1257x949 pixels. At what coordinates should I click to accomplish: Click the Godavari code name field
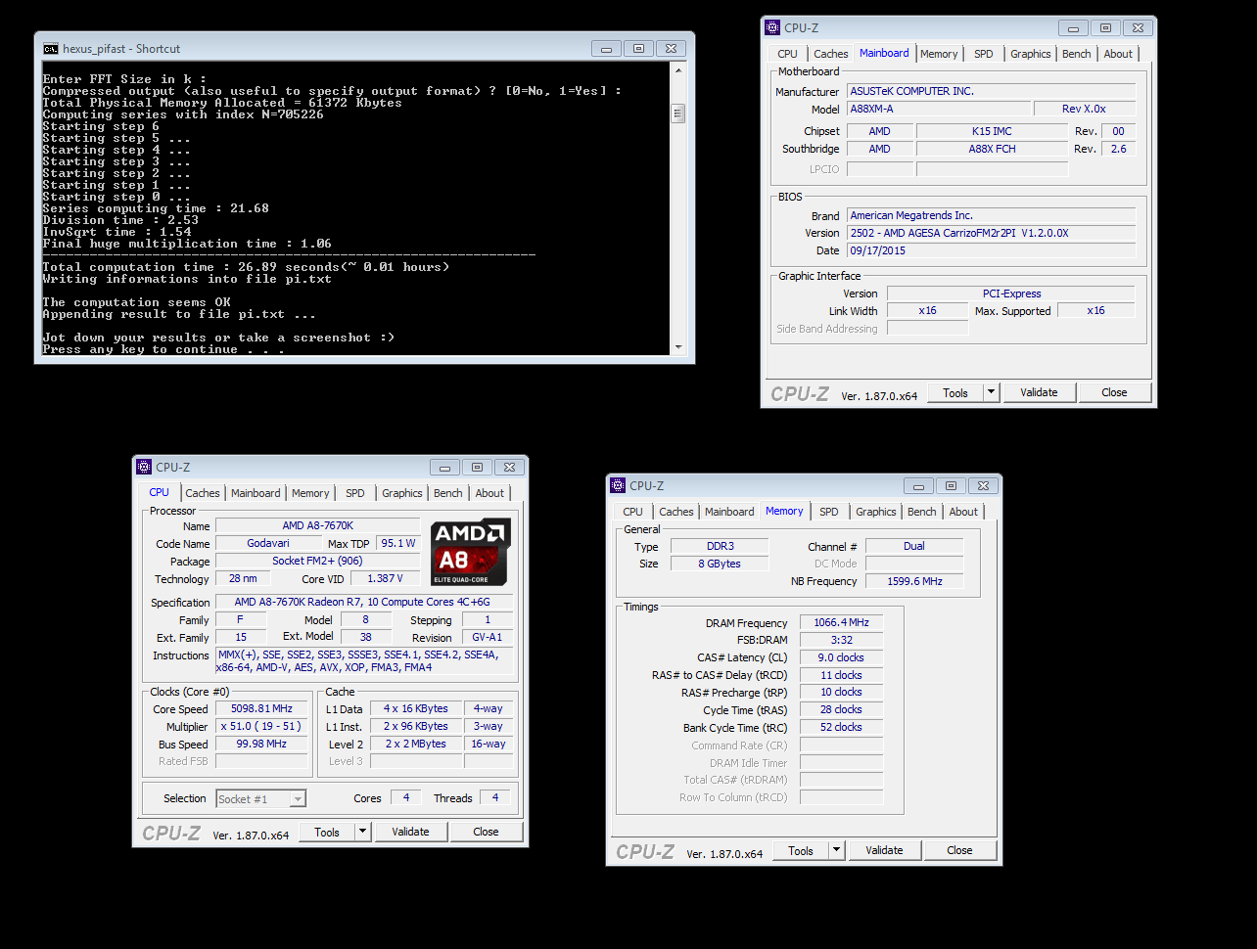[268, 543]
